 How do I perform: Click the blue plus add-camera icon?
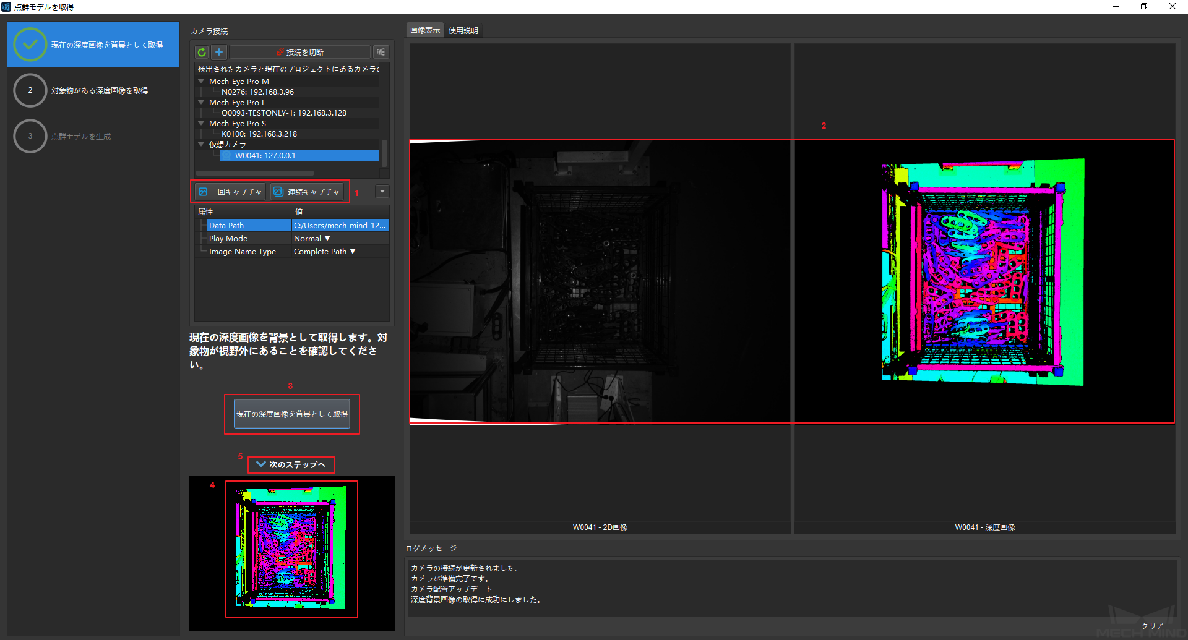219,53
